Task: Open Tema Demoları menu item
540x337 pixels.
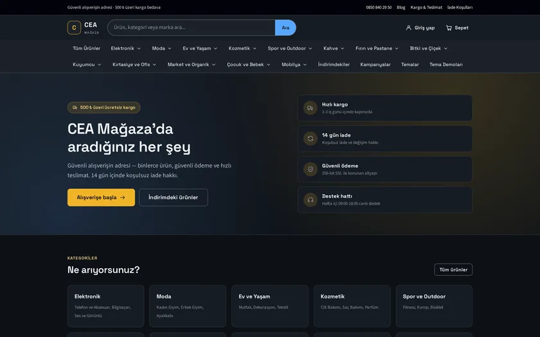Action: point(446,65)
